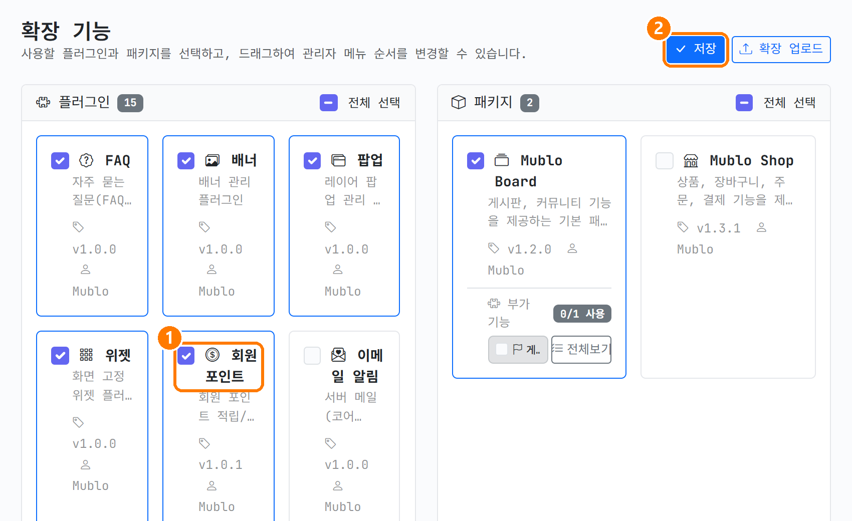Click the 전체보기 button in Mublo Board

(581, 349)
